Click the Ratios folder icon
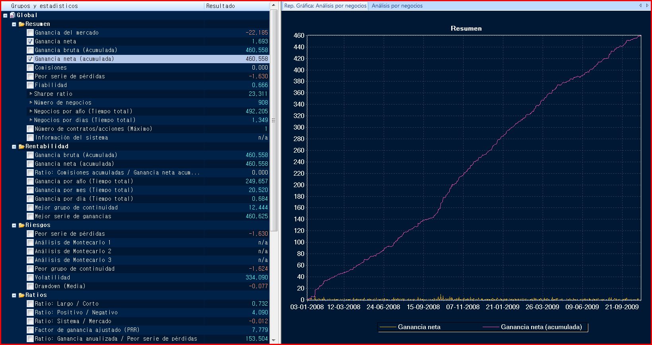Screen dimensions: 652x345 tap(21, 295)
